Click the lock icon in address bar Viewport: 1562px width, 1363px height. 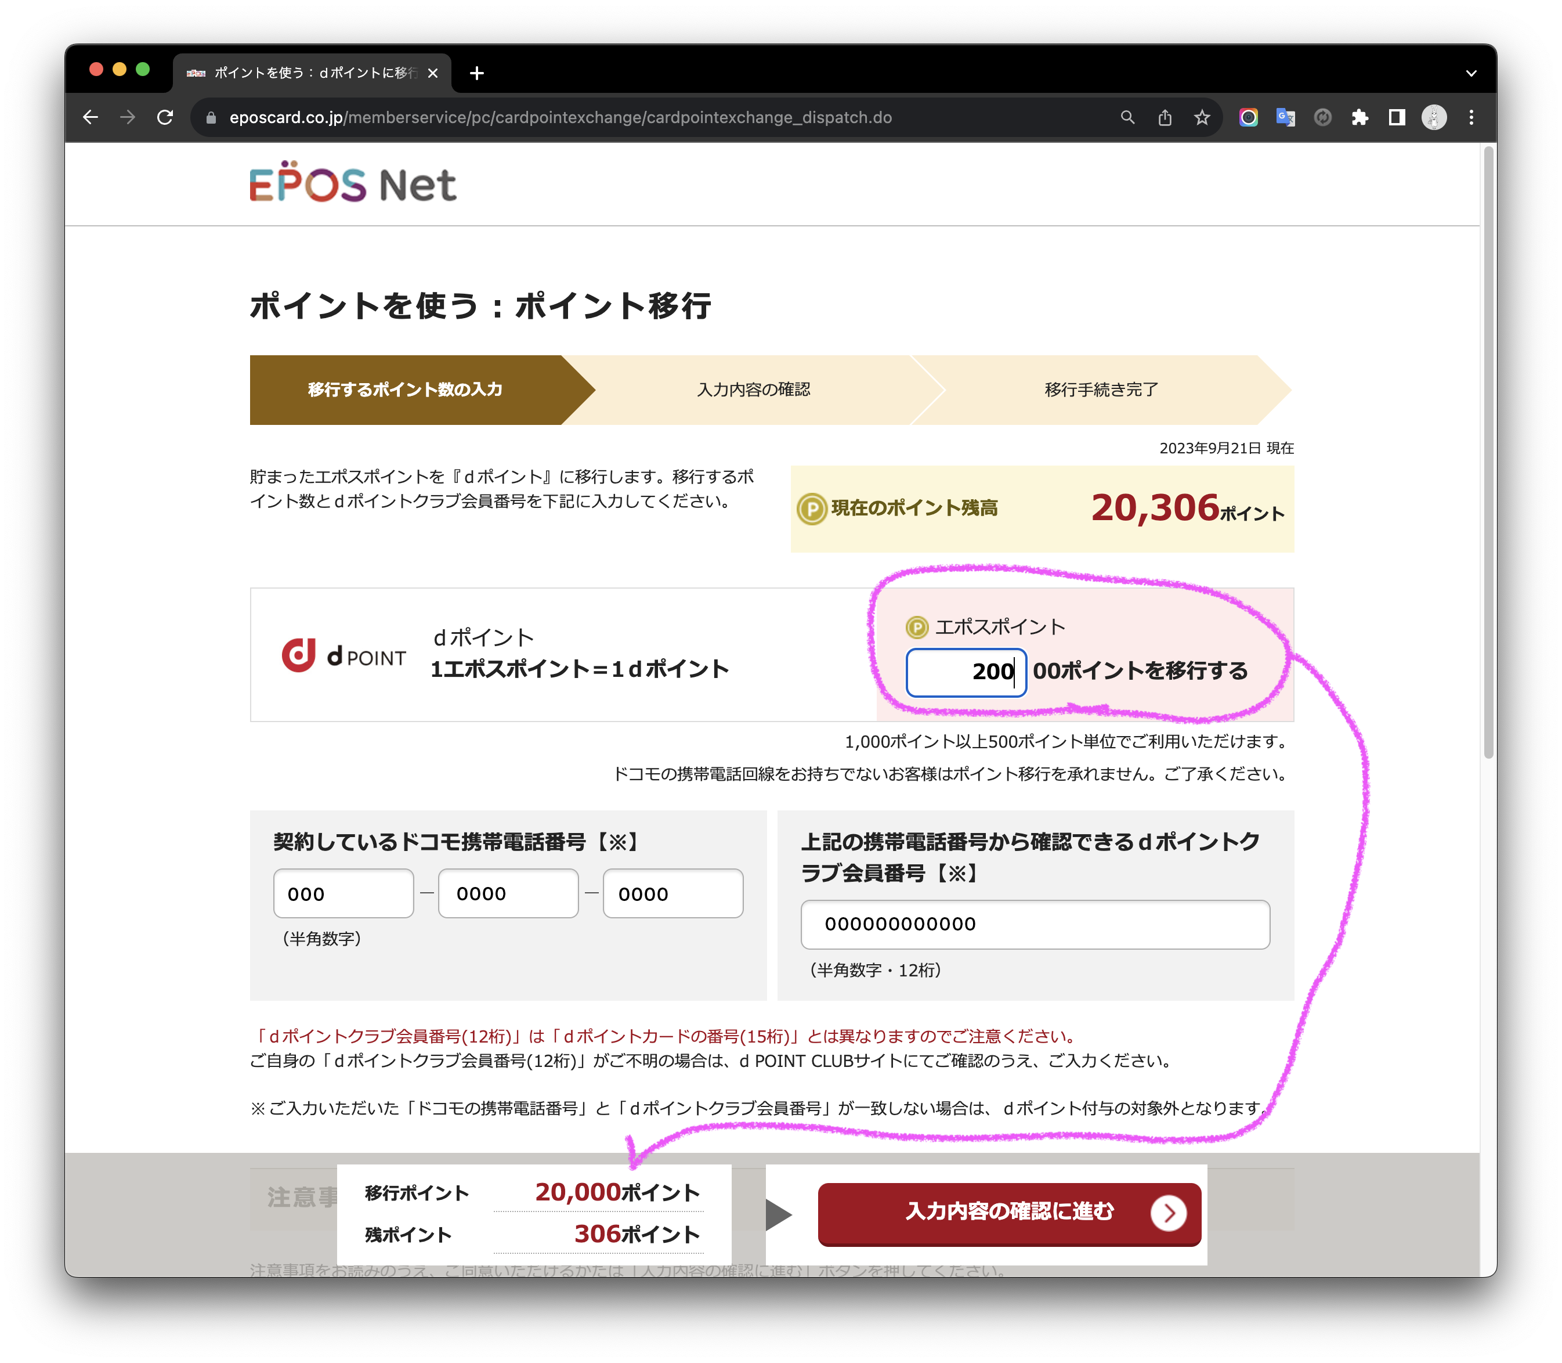[x=211, y=118]
